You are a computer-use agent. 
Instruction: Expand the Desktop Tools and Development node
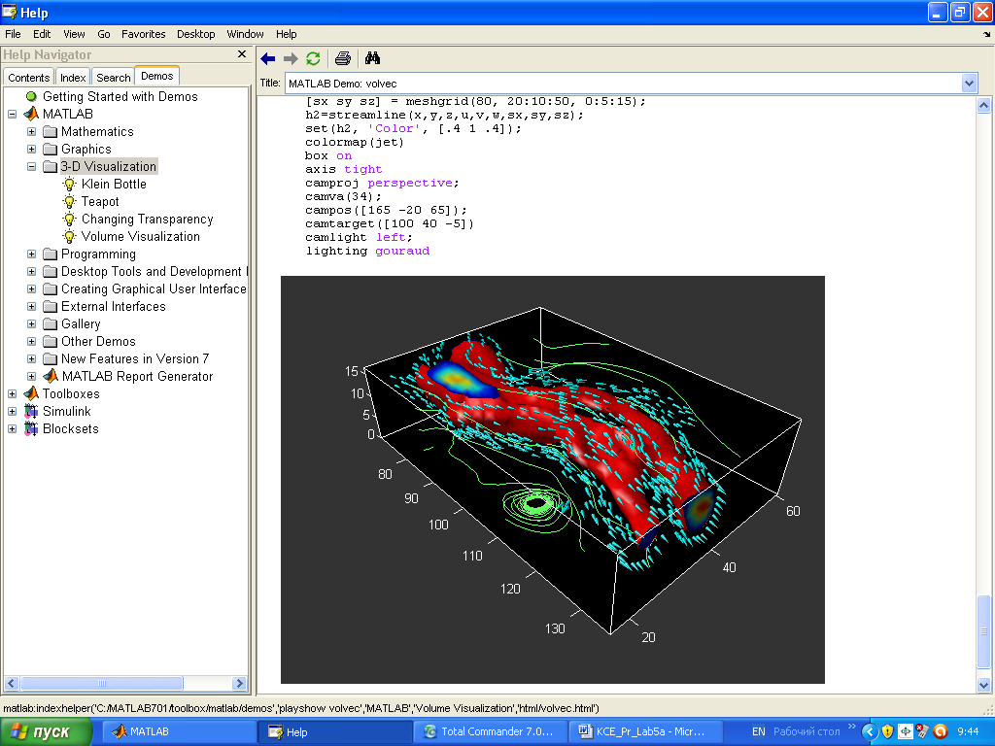pos(31,272)
